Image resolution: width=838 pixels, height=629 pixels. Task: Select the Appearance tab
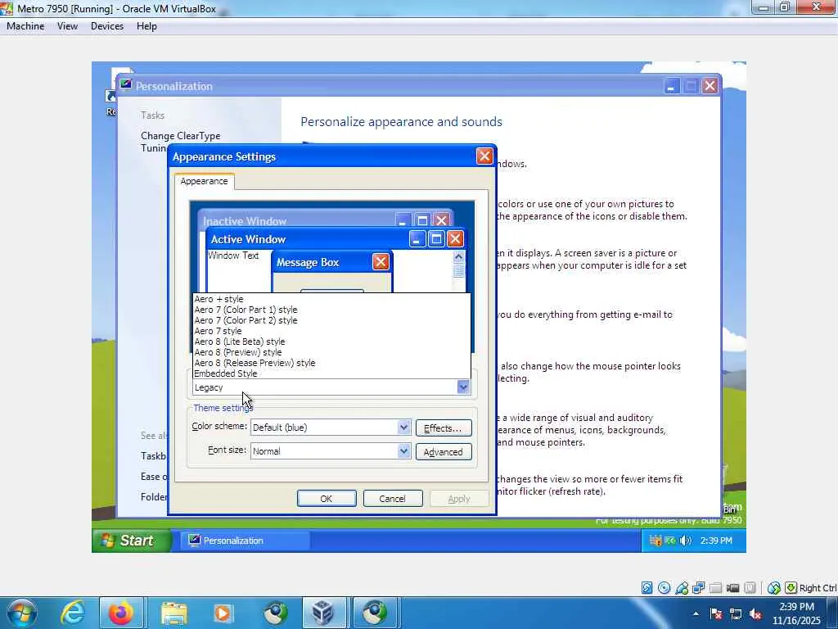204,181
